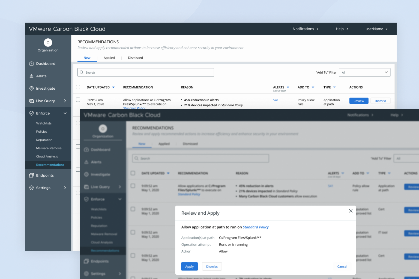419x279 pixels.
Task: Open Cloud Analysis under Enforce in back window
Action: click(x=47, y=156)
